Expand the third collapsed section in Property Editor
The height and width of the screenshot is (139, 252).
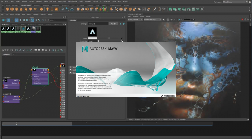70,73
